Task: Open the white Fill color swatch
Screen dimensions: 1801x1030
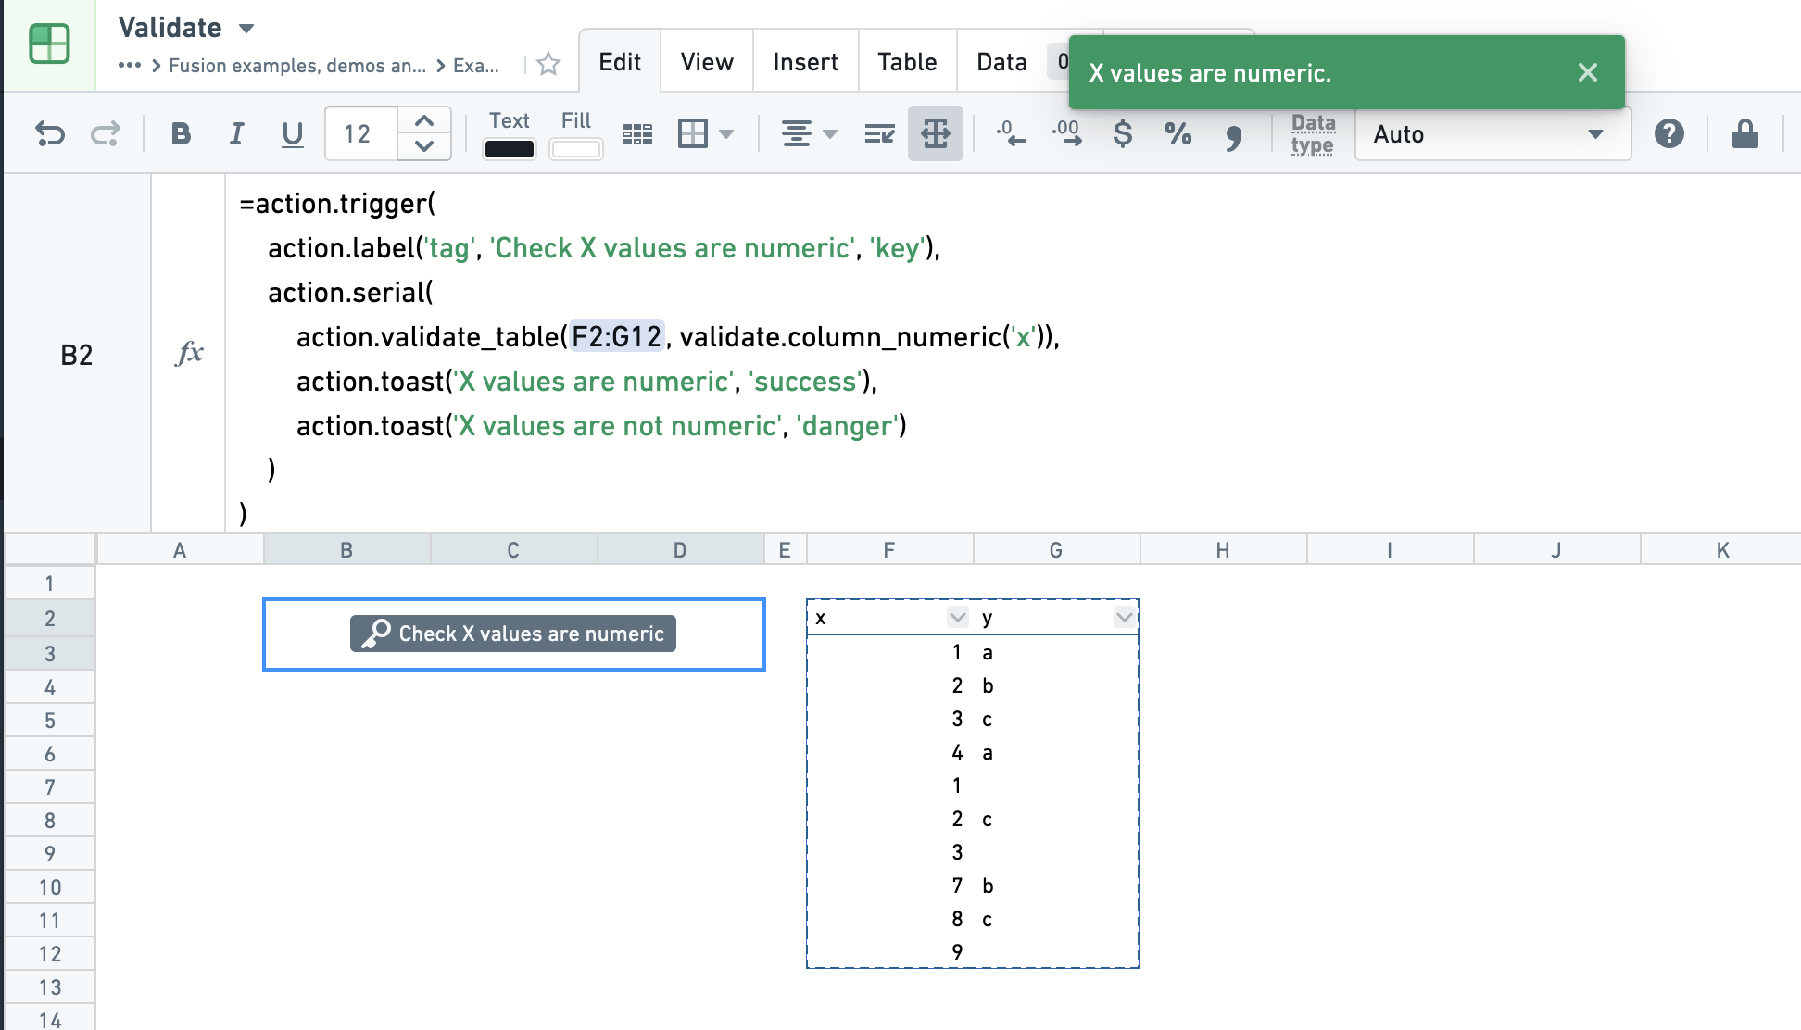Action: (575, 148)
